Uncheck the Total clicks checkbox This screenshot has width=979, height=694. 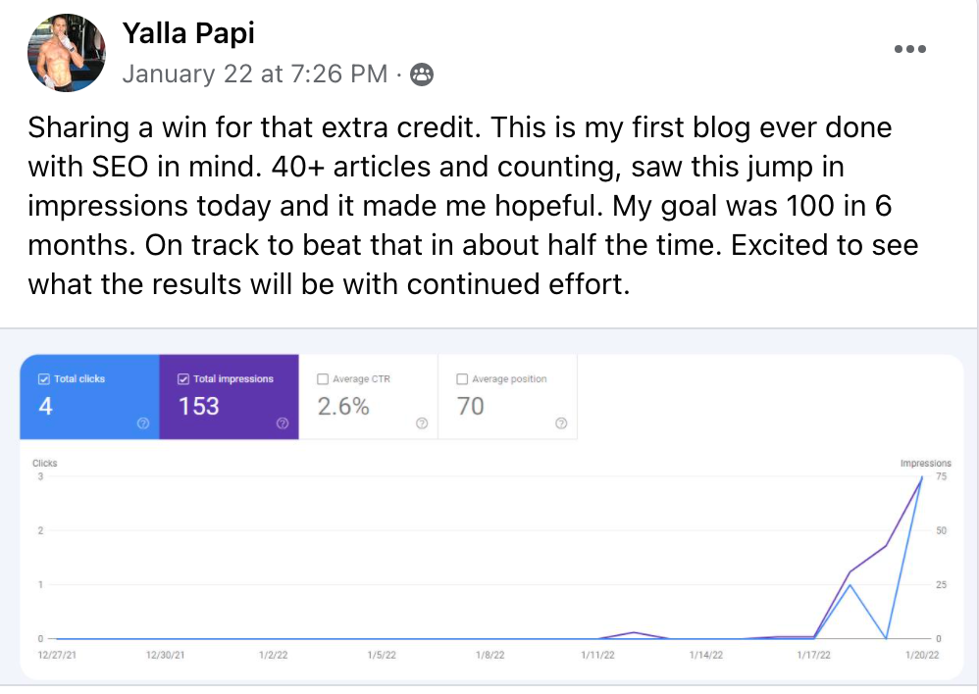click(44, 379)
